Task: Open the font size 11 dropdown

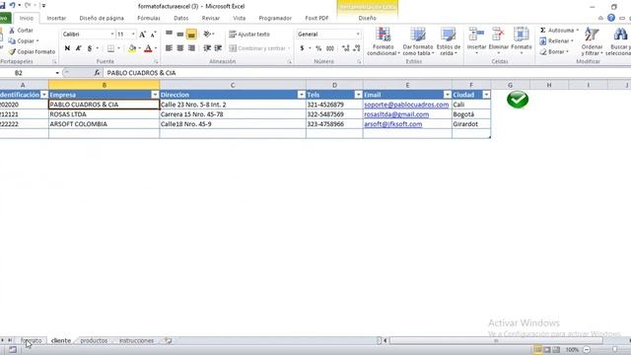Action: [133, 35]
